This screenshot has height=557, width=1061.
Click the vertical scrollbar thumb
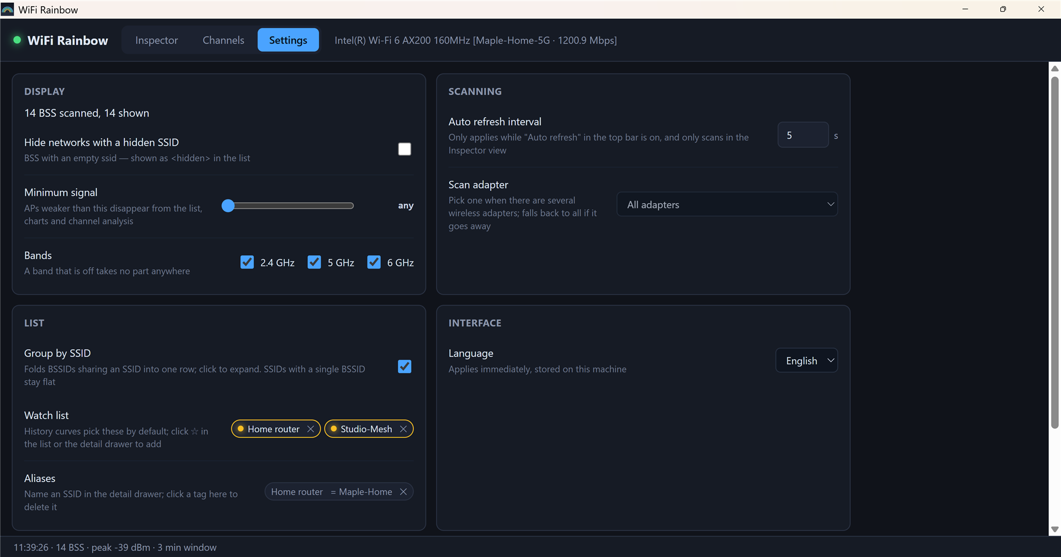click(1054, 253)
